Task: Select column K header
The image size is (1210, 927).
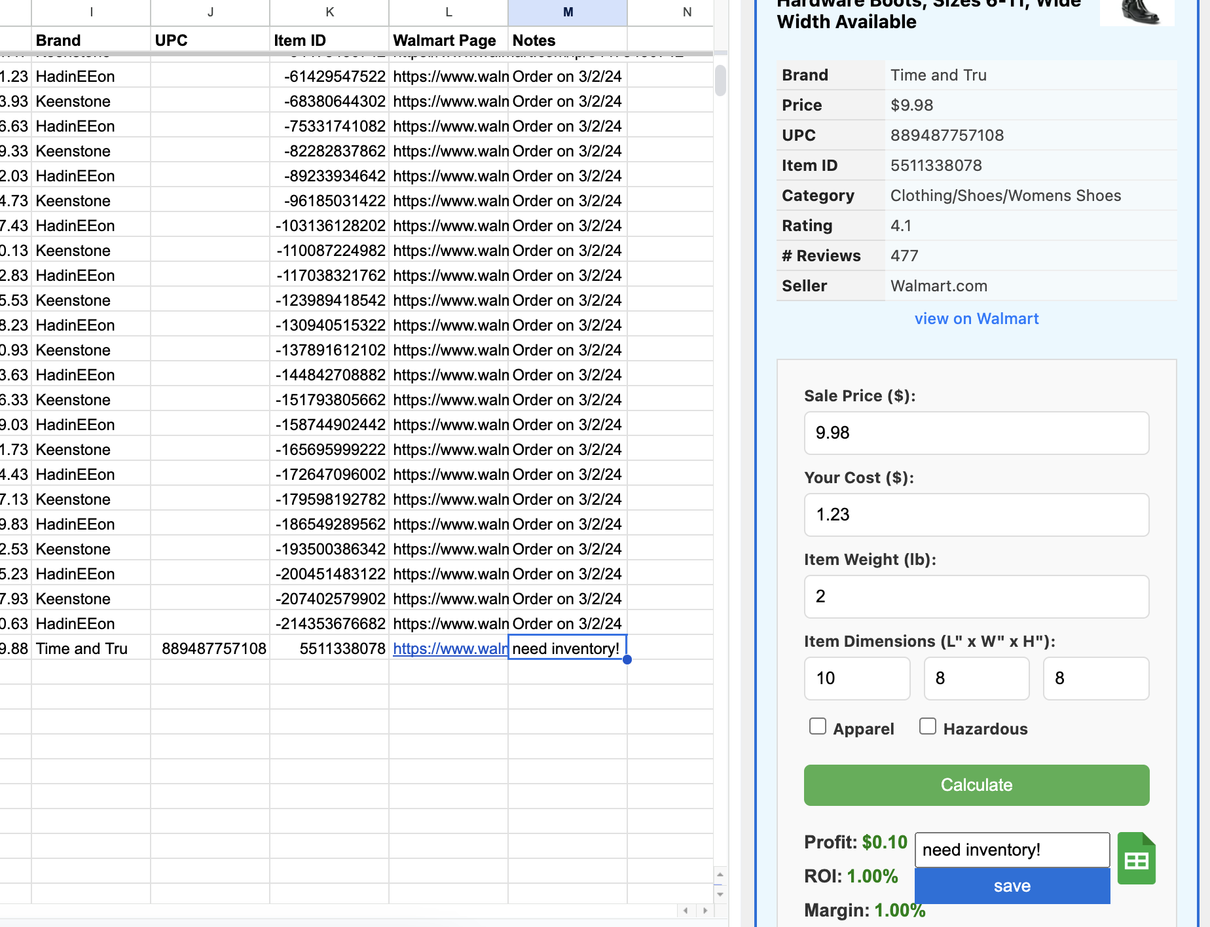Action: coord(329,12)
